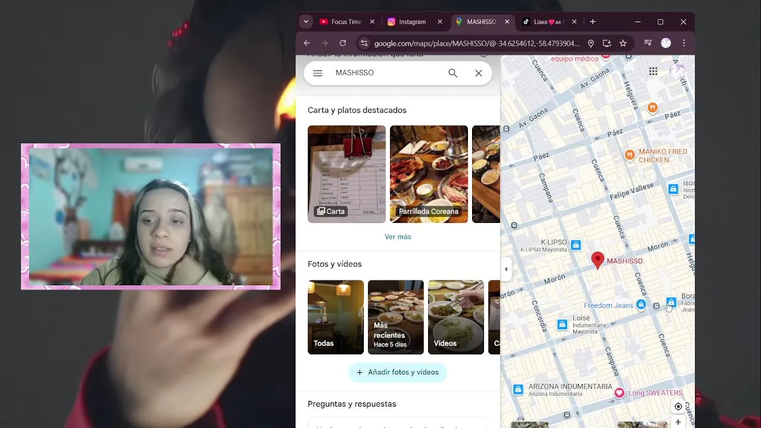Close the Instagram tab

click(440, 22)
